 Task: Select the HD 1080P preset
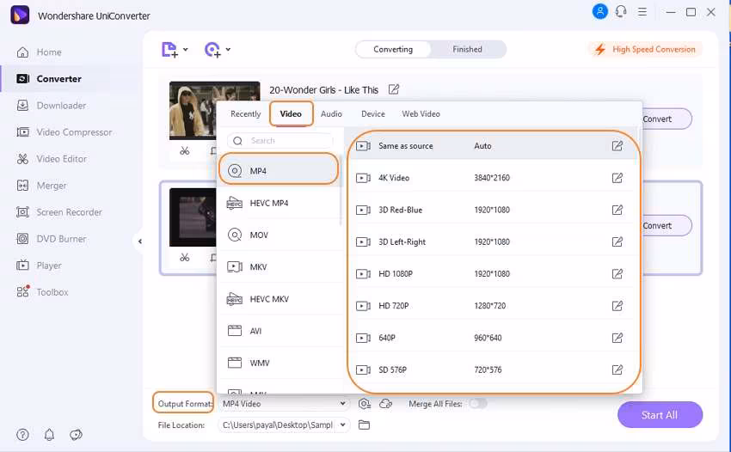tap(492, 274)
